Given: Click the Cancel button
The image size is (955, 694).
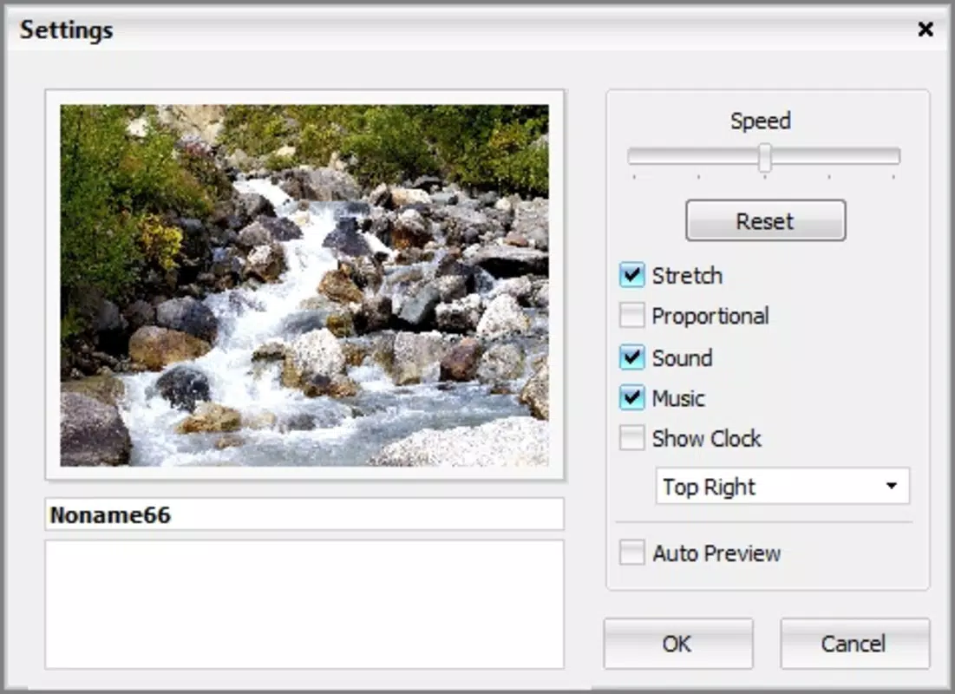Looking at the screenshot, I should click(x=854, y=644).
